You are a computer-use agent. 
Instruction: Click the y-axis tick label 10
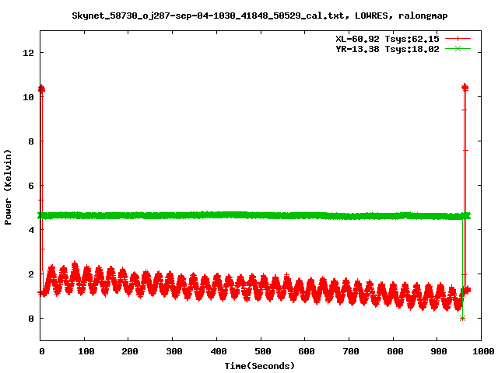(28, 97)
